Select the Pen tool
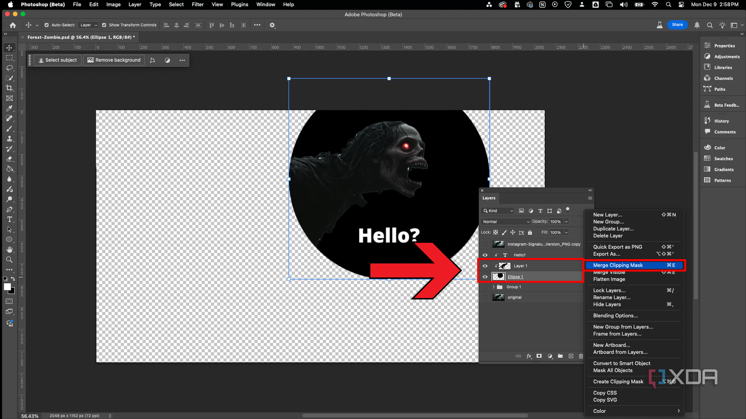Image resolution: width=746 pixels, height=419 pixels. pos(9,209)
